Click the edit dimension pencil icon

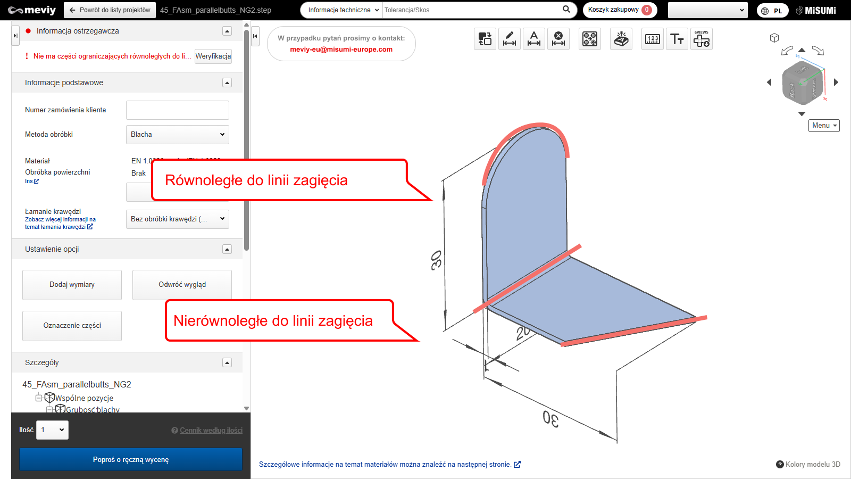(x=510, y=39)
